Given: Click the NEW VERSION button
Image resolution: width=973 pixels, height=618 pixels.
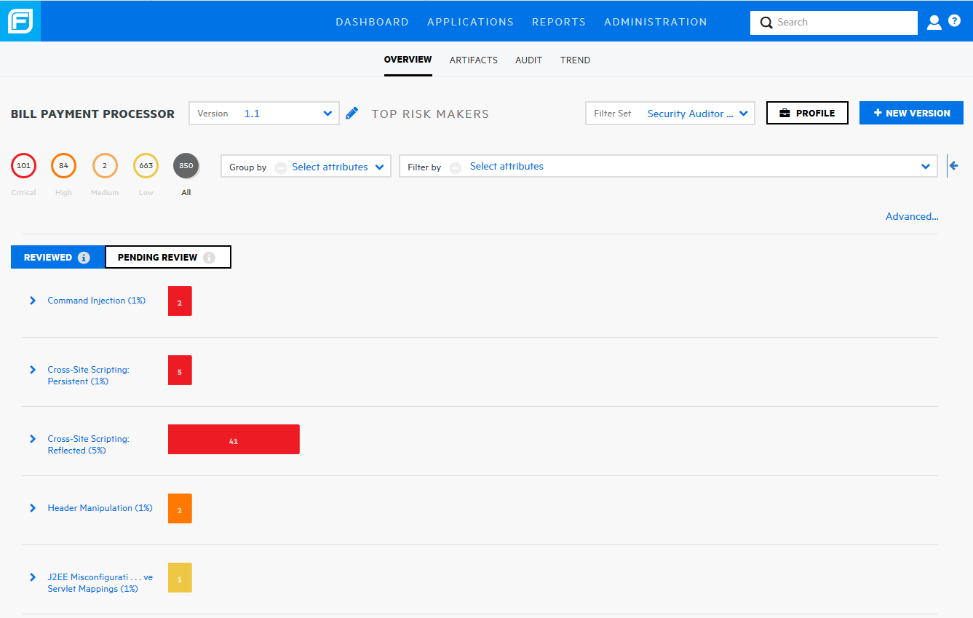Looking at the screenshot, I should 911,113.
